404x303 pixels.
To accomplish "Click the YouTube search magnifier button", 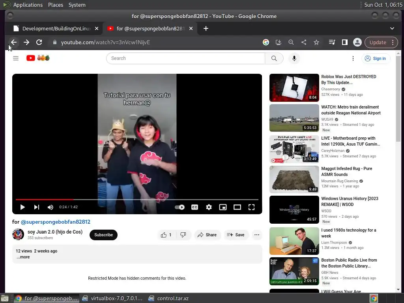I will click(274, 58).
